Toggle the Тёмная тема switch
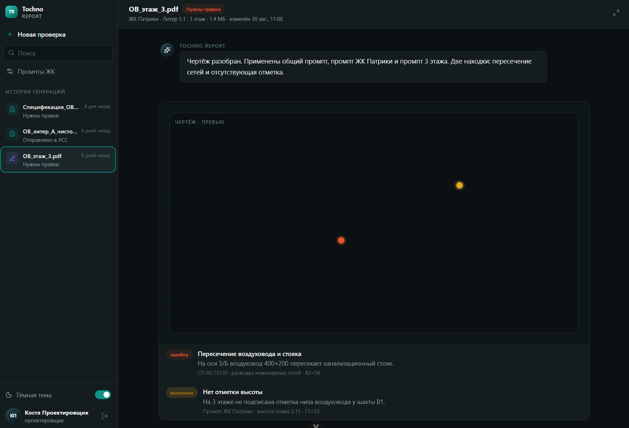629x428 pixels. (103, 394)
